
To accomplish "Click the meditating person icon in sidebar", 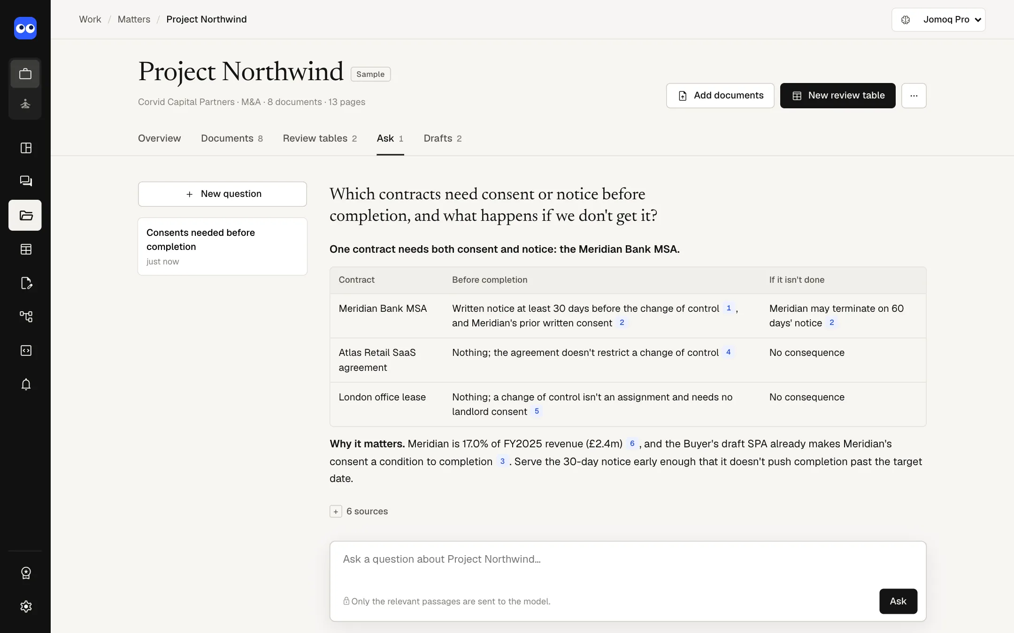I will [x=25, y=104].
